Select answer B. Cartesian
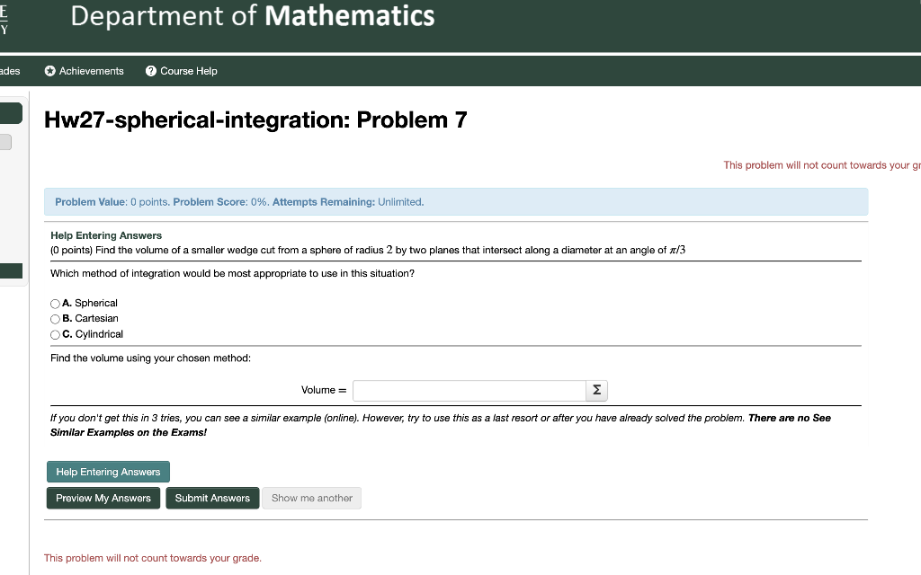921x575 pixels. tap(55, 319)
